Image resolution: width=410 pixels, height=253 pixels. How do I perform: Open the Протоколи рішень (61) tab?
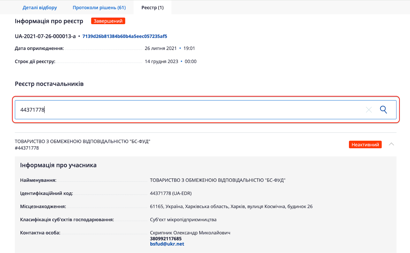[99, 7]
